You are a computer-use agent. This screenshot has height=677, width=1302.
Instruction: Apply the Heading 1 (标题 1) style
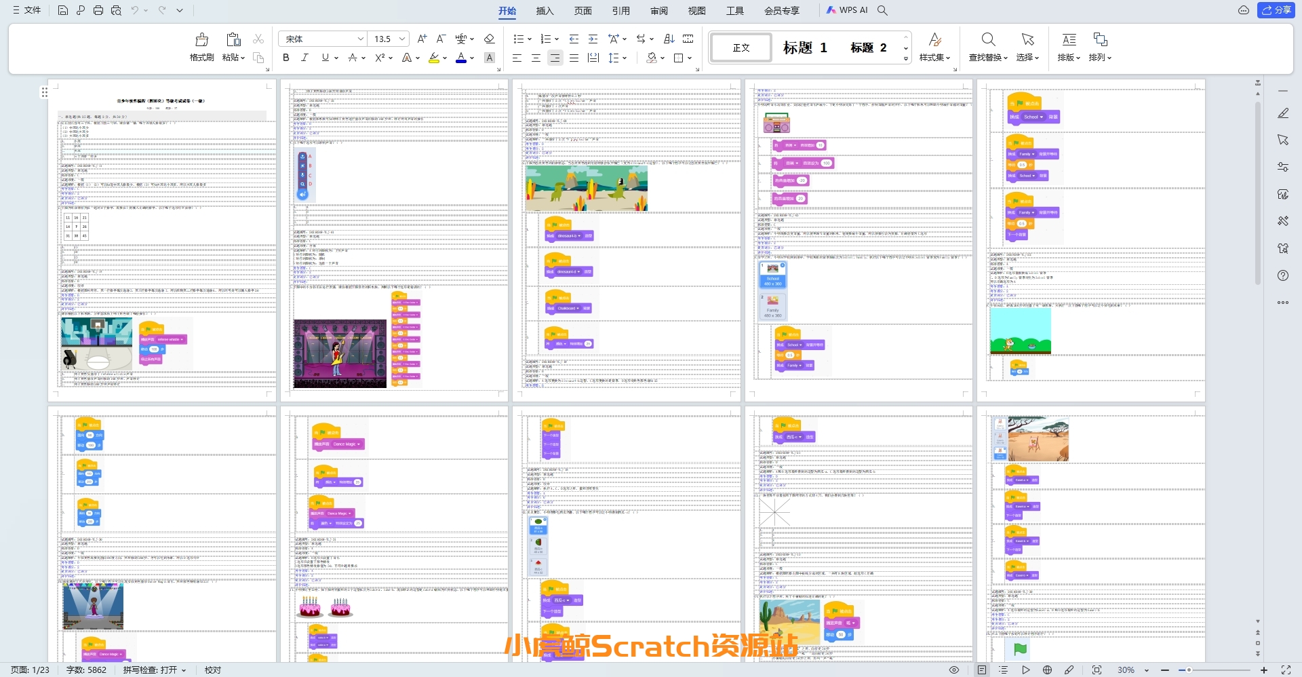tap(805, 47)
